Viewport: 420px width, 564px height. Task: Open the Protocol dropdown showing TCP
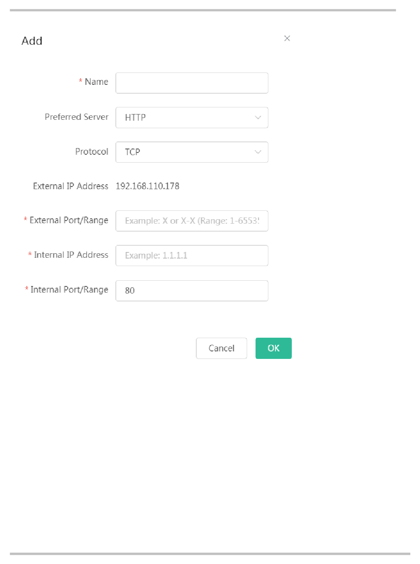pos(192,152)
